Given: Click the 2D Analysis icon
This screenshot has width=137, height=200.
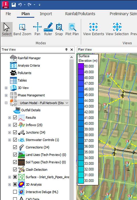Looking at the screenshot, I should click(x=21, y=185).
